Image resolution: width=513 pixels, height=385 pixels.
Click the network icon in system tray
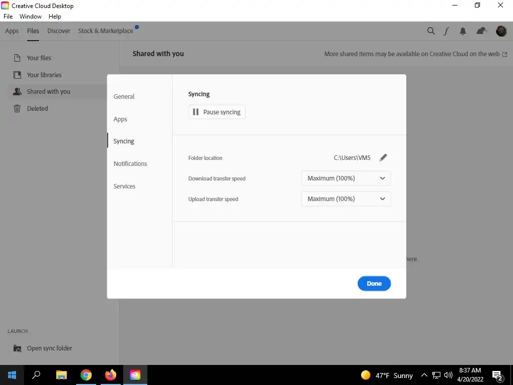point(436,375)
